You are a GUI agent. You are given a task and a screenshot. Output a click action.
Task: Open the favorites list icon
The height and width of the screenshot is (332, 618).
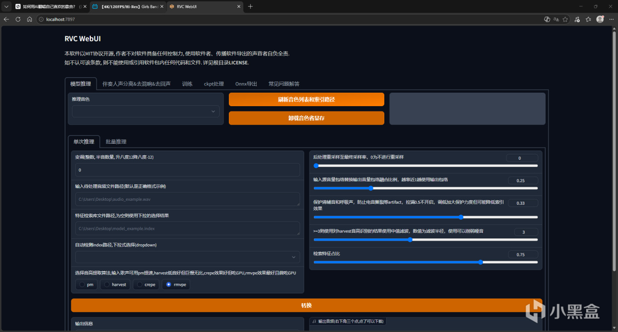(588, 19)
